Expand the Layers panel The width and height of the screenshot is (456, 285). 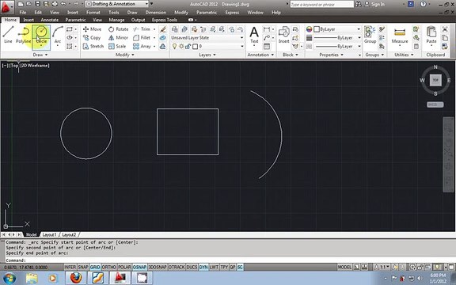point(207,55)
